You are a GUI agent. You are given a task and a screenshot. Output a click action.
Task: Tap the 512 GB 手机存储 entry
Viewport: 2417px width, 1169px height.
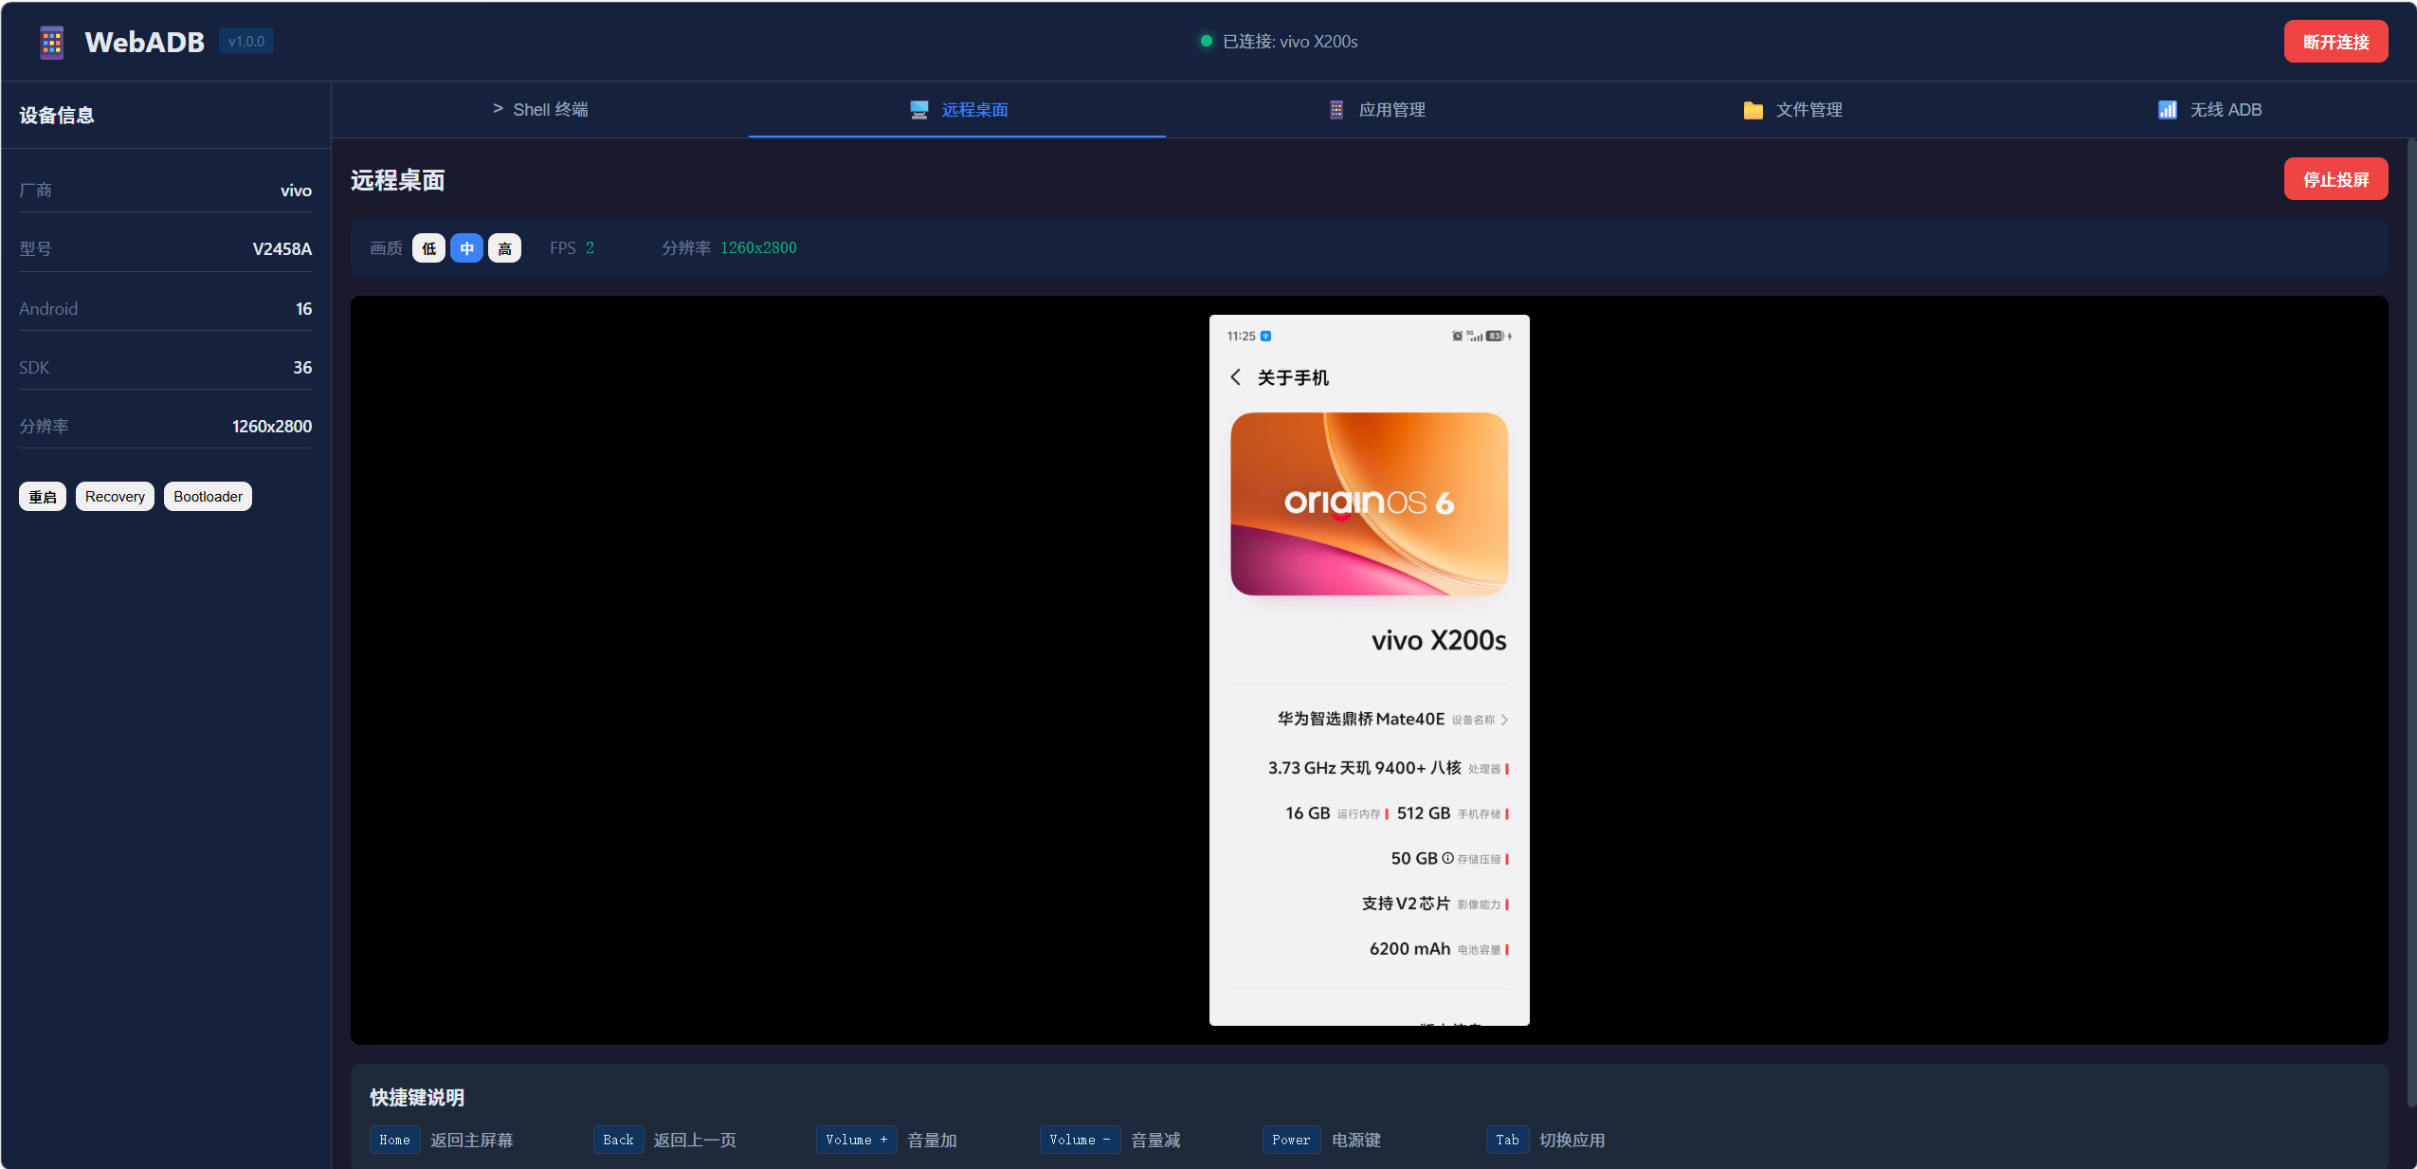point(1452,813)
